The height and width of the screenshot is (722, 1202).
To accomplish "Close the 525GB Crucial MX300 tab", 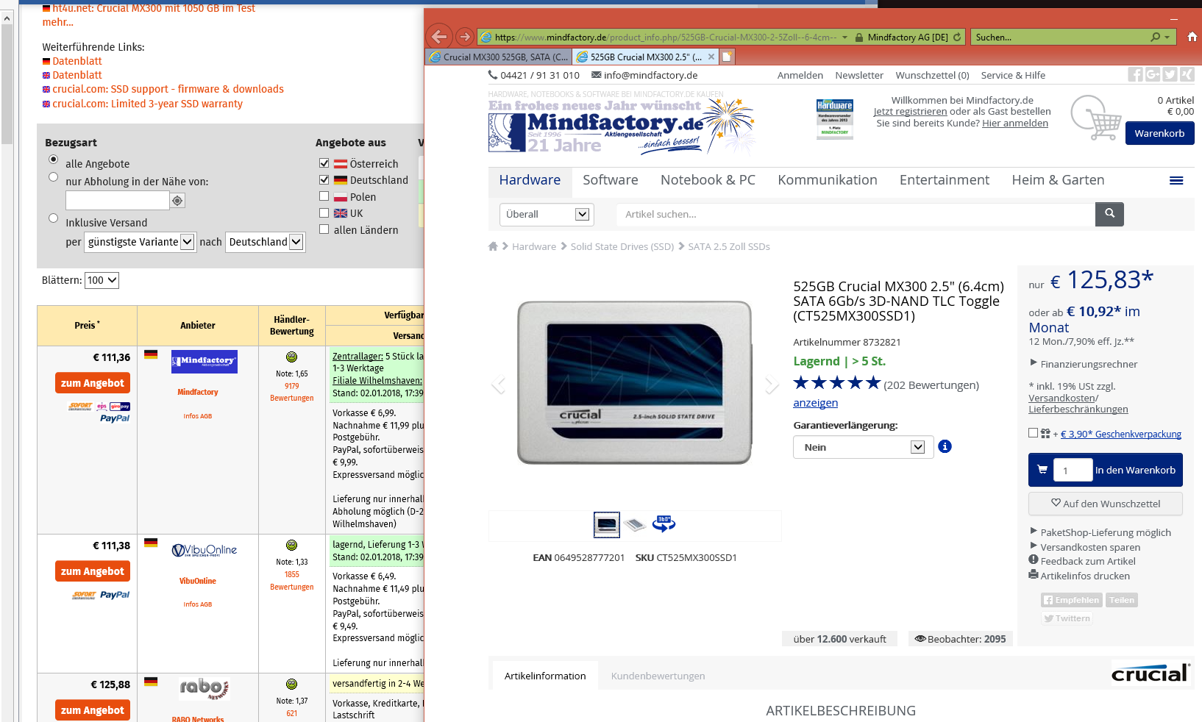I will [711, 57].
